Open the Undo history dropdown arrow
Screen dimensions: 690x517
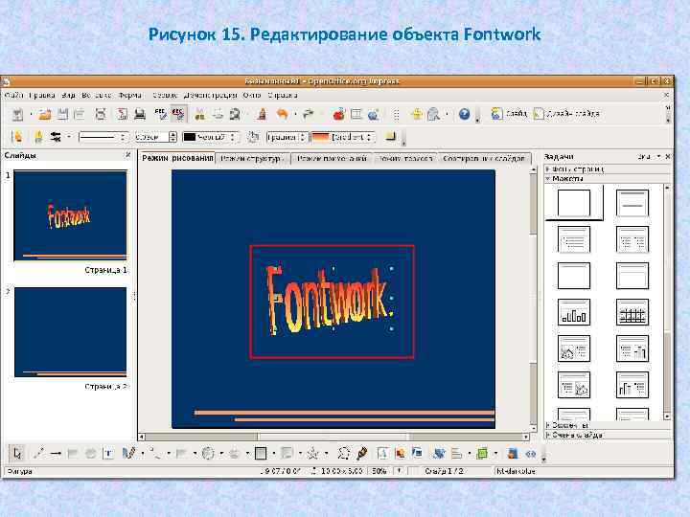[295, 114]
